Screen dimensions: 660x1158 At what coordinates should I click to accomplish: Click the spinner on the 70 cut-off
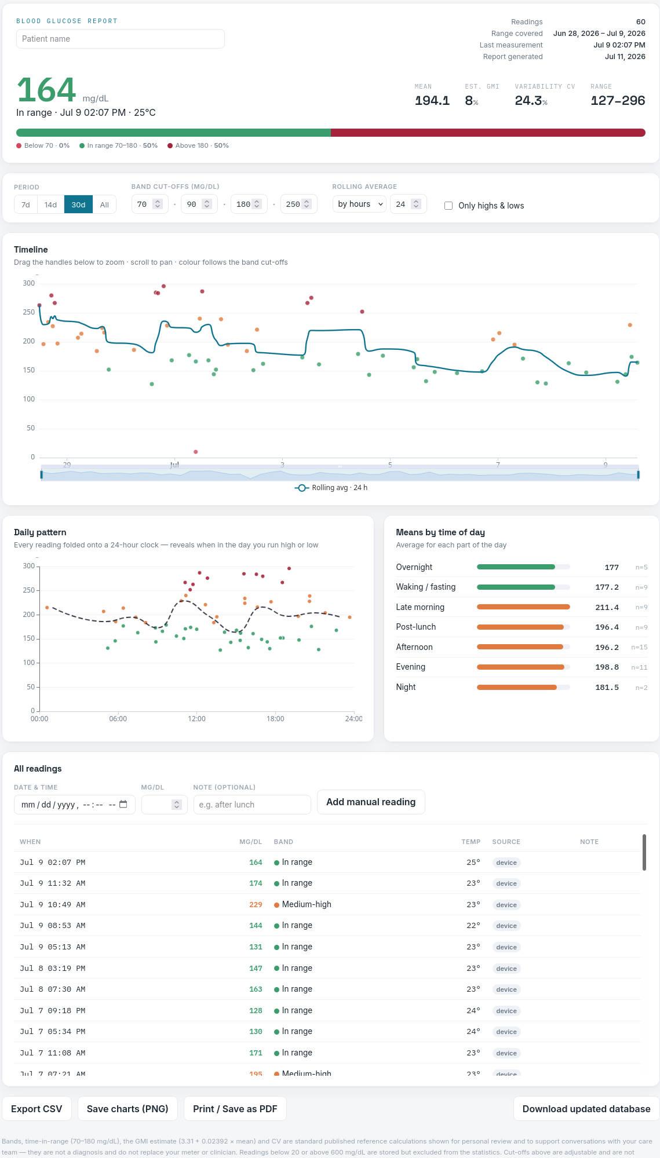(157, 204)
